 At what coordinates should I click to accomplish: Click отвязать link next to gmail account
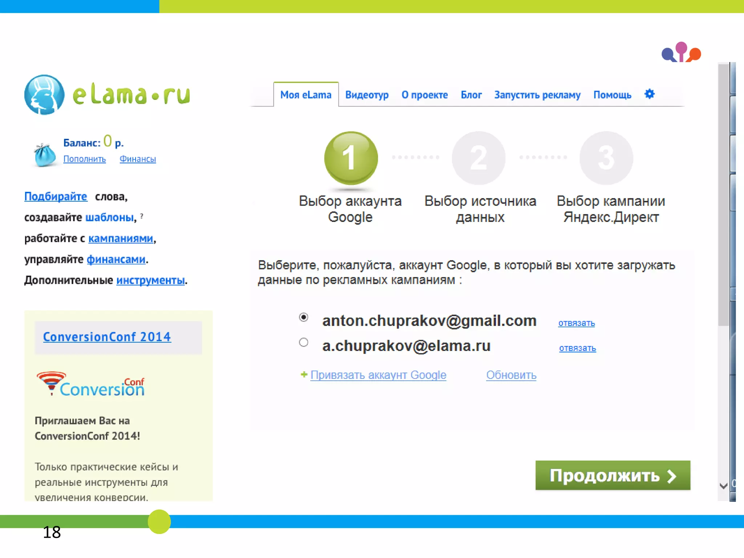click(576, 323)
